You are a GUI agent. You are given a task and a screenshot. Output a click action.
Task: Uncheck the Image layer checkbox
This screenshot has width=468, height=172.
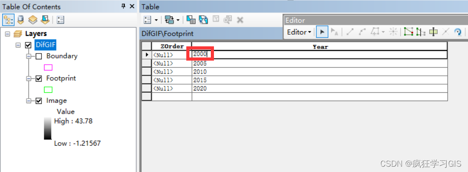(38, 101)
